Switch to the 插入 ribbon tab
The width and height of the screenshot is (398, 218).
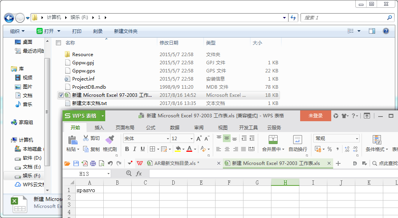(x=99, y=127)
